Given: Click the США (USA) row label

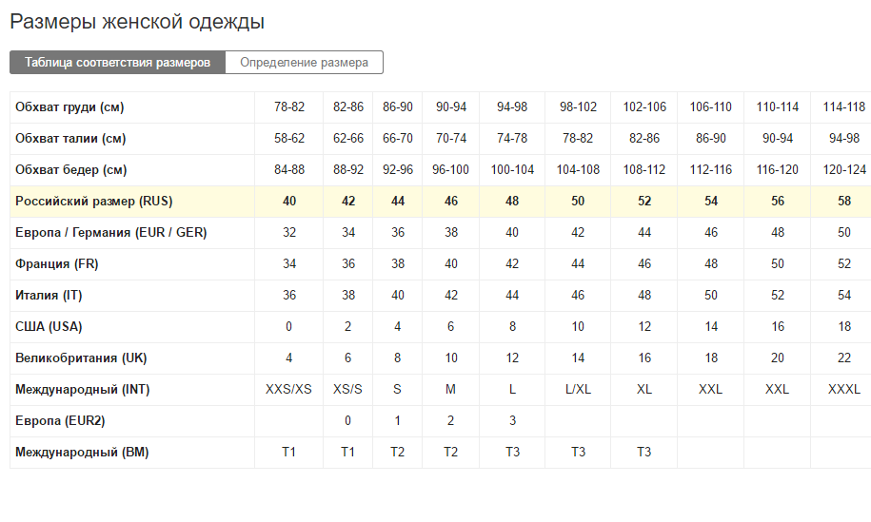Looking at the screenshot, I should (49, 327).
